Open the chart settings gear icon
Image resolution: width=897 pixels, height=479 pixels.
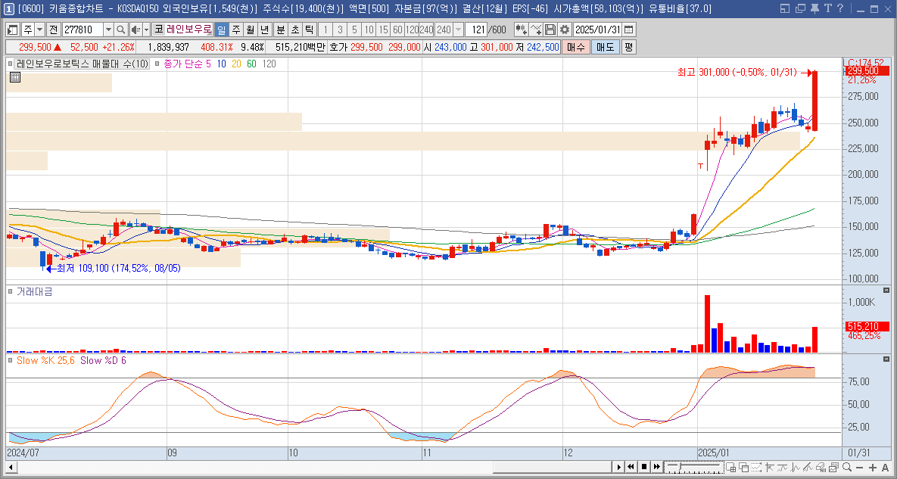pyautogui.click(x=565, y=30)
